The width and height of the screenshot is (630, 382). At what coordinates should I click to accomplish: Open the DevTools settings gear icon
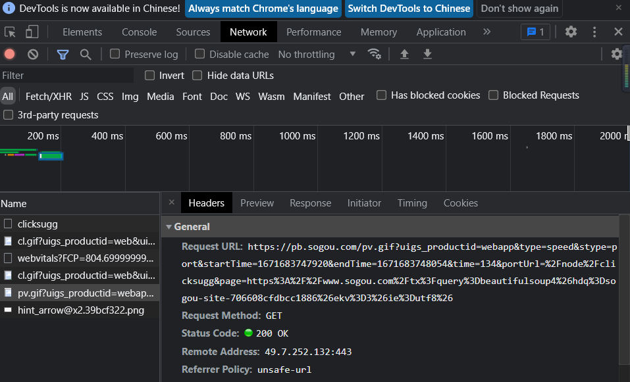[x=571, y=32]
